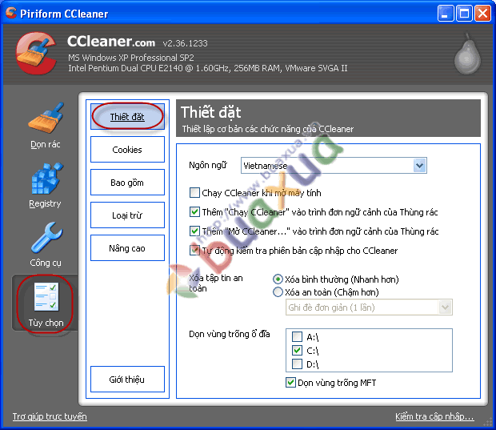The height and width of the screenshot is (430, 496).
Task: Check drive D:\ for free space wipe
Action: [297, 364]
